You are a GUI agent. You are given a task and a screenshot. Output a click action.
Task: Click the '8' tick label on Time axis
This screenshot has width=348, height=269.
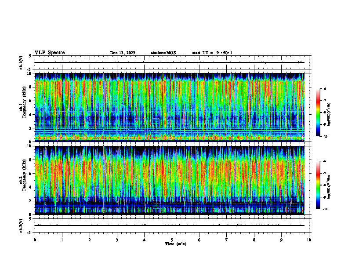(x=254, y=240)
